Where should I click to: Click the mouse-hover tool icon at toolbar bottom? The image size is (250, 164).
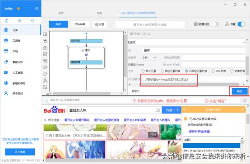pyautogui.click(x=45, y=87)
